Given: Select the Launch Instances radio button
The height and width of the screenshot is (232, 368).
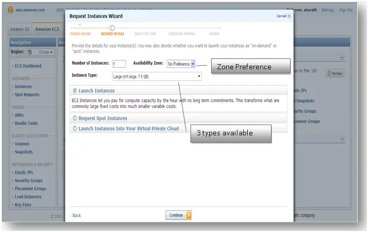Looking at the screenshot, I should tap(75, 90).
